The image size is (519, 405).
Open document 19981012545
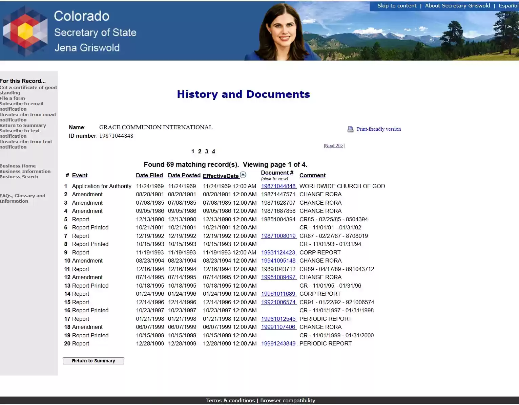(279, 319)
